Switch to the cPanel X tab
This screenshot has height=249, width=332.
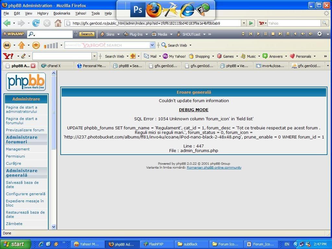pyautogui.click(x=56, y=66)
